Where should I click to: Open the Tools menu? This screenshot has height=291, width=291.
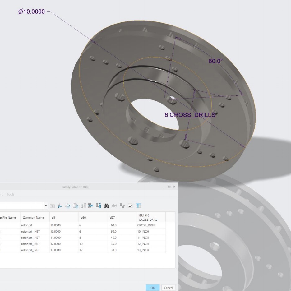[11, 194]
